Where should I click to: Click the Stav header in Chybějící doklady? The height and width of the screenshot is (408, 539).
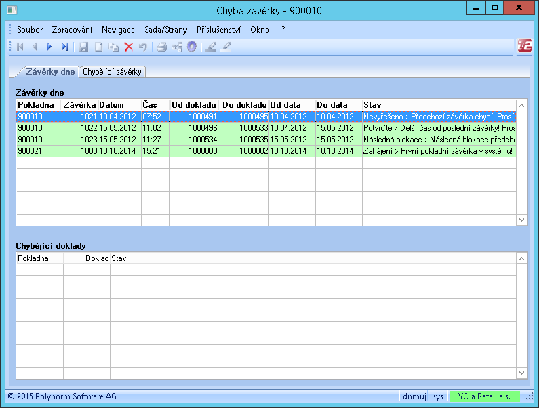click(313, 258)
